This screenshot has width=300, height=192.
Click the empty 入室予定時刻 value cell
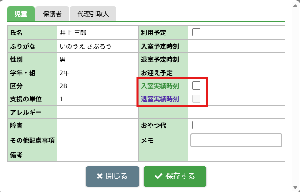(236, 46)
